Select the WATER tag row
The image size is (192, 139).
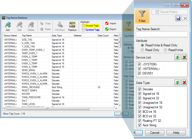[x=60, y=94]
